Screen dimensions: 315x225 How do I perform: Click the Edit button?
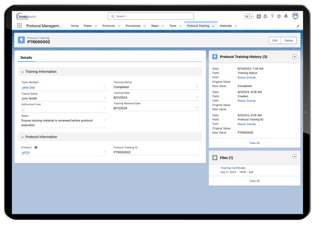[275, 40]
